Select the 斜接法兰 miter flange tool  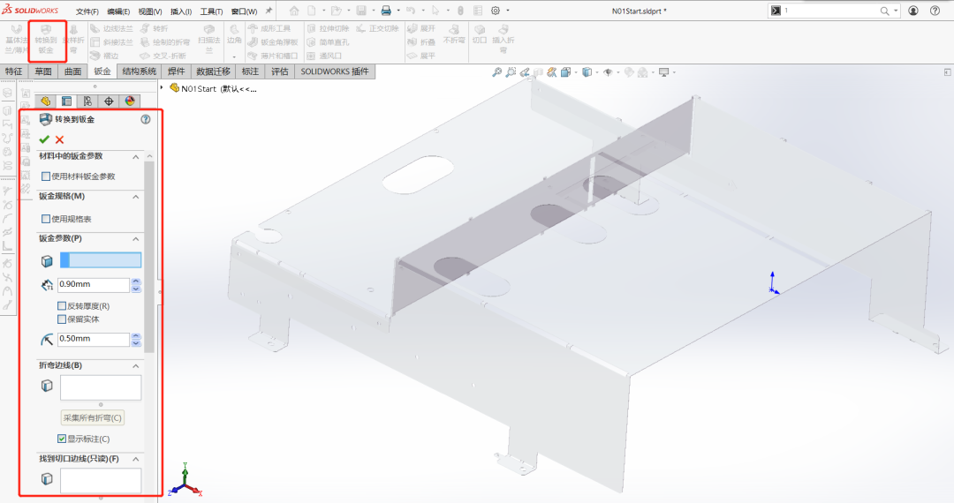(112, 42)
